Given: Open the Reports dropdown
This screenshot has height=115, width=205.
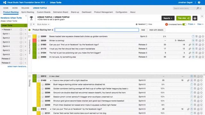Looking at the screenshot, I should (168, 18).
